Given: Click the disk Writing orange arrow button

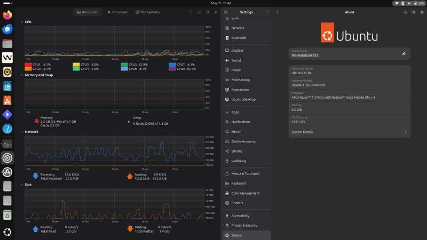Looking at the screenshot, I should click(130, 229).
